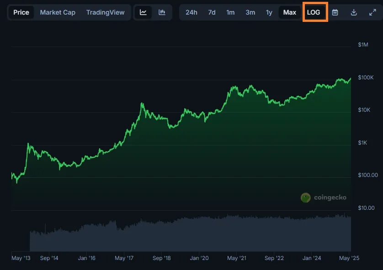Click the $1M axis label

363,45
